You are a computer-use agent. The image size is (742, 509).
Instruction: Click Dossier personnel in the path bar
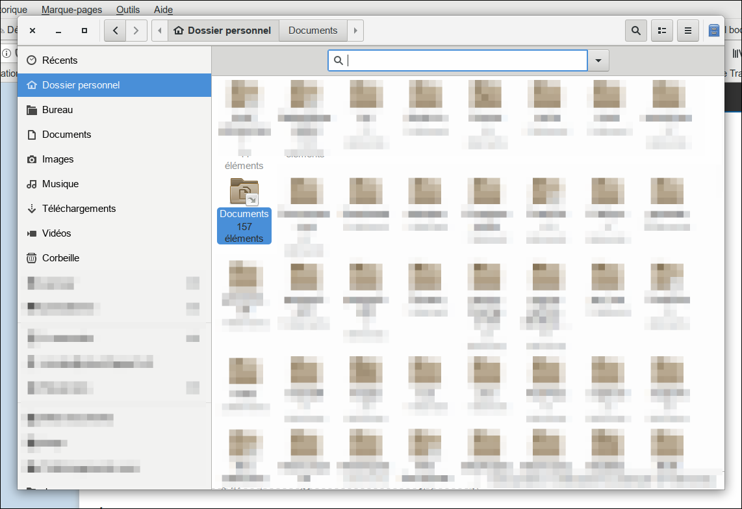(x=223, y=31)
